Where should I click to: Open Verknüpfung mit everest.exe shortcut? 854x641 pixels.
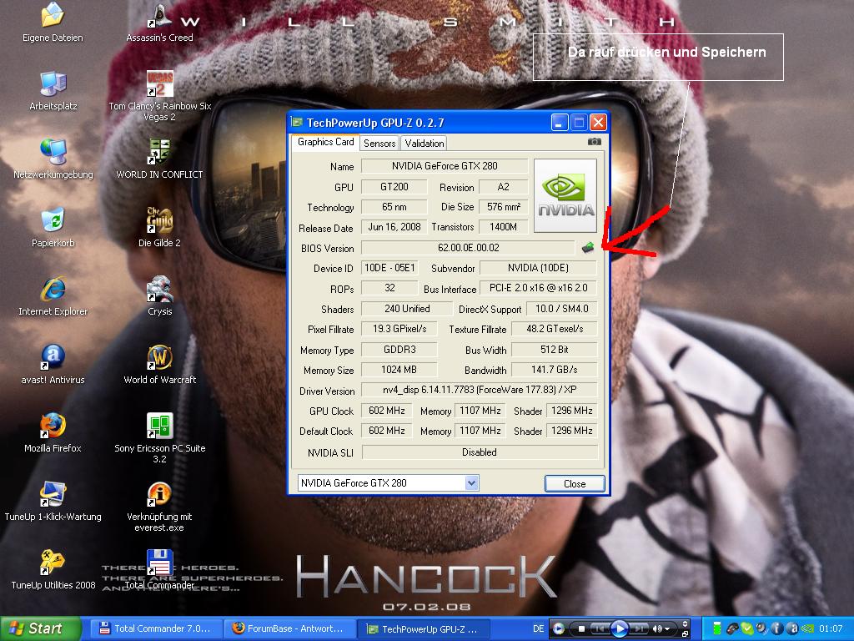159,507
